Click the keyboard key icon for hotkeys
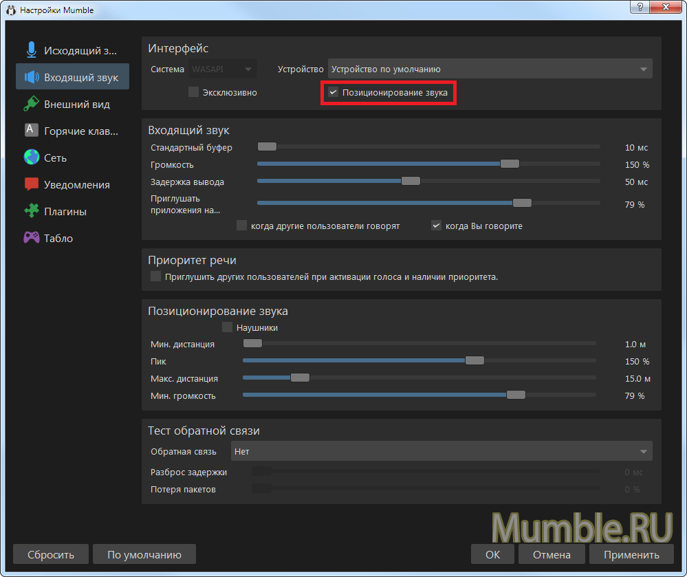687x577 pixels. tap(31, 131)
